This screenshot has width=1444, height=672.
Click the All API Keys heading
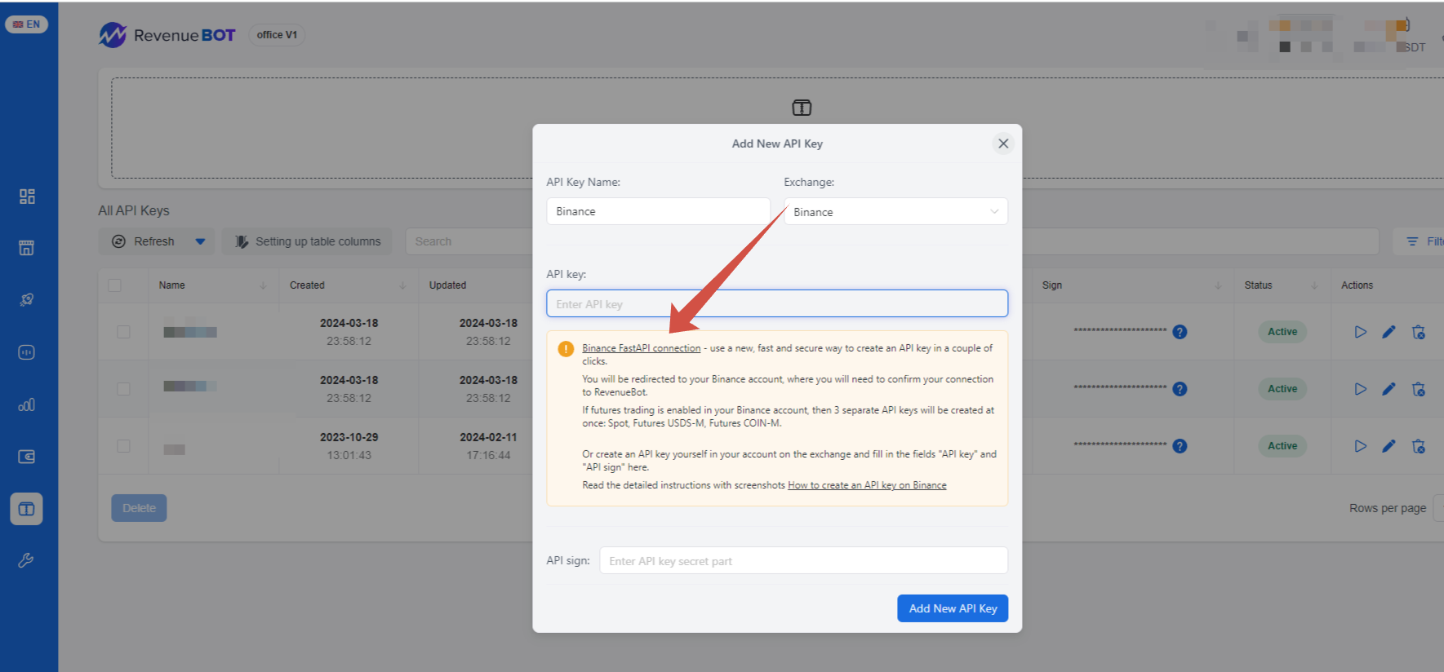134,210
